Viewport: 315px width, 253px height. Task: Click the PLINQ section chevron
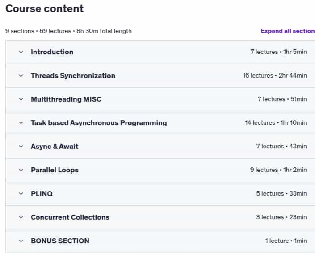(x=21, y=194)
